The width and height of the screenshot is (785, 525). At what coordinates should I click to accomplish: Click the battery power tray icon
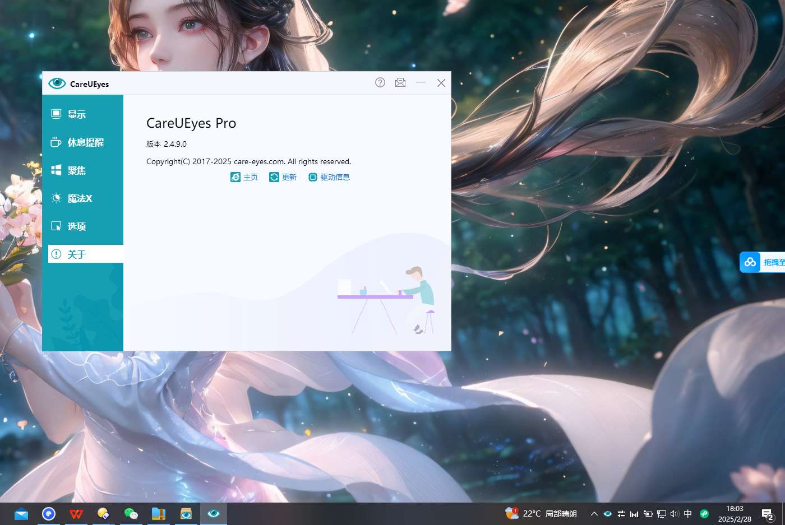point(648,514)
